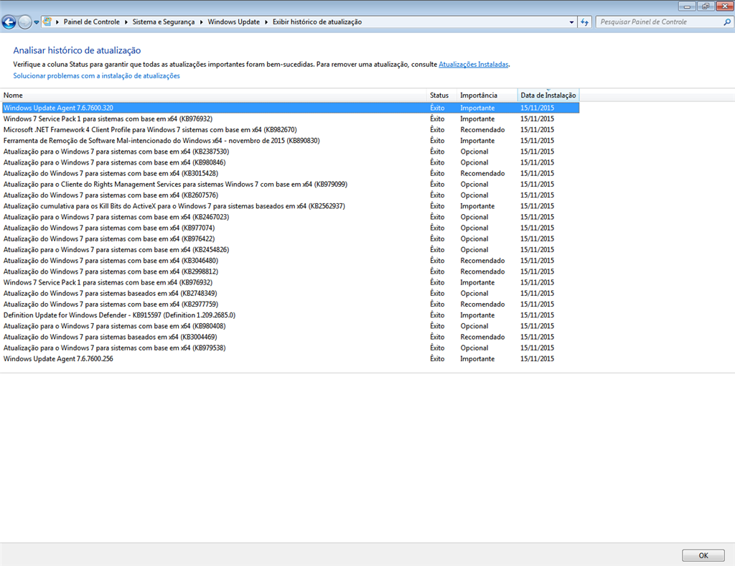Select update KB3015428 row
Viewport: 735px width, 566px height.
click(x=291, y=173)
